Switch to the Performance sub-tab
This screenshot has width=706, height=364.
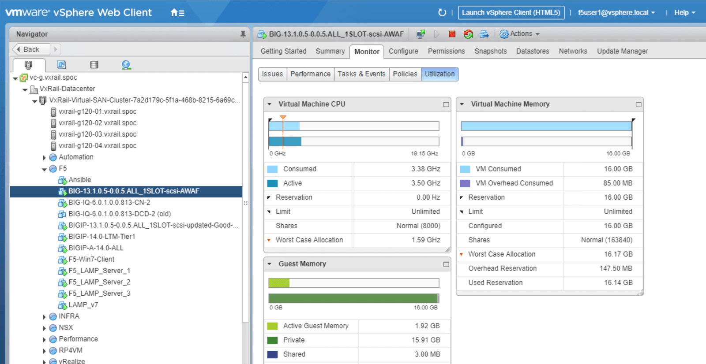(x=310, y=74)
